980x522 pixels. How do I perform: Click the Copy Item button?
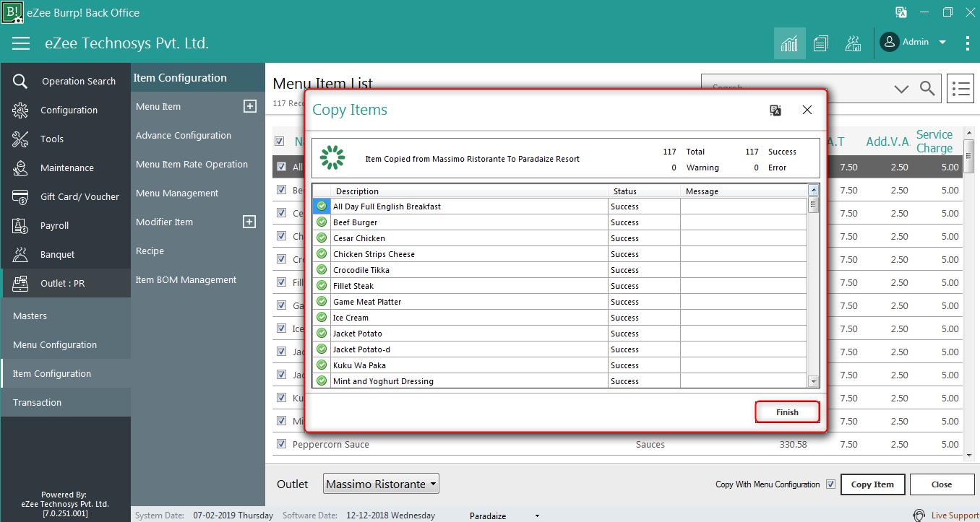tap(872, 484)
